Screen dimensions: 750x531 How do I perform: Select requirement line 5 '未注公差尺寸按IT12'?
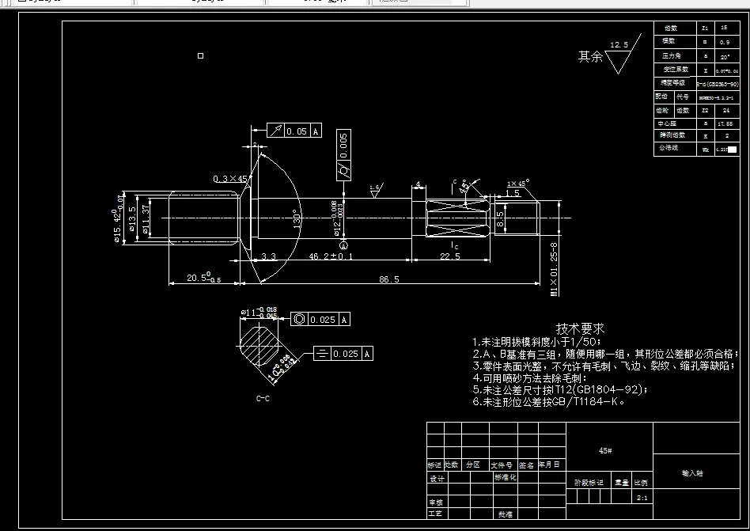[560, 390]
